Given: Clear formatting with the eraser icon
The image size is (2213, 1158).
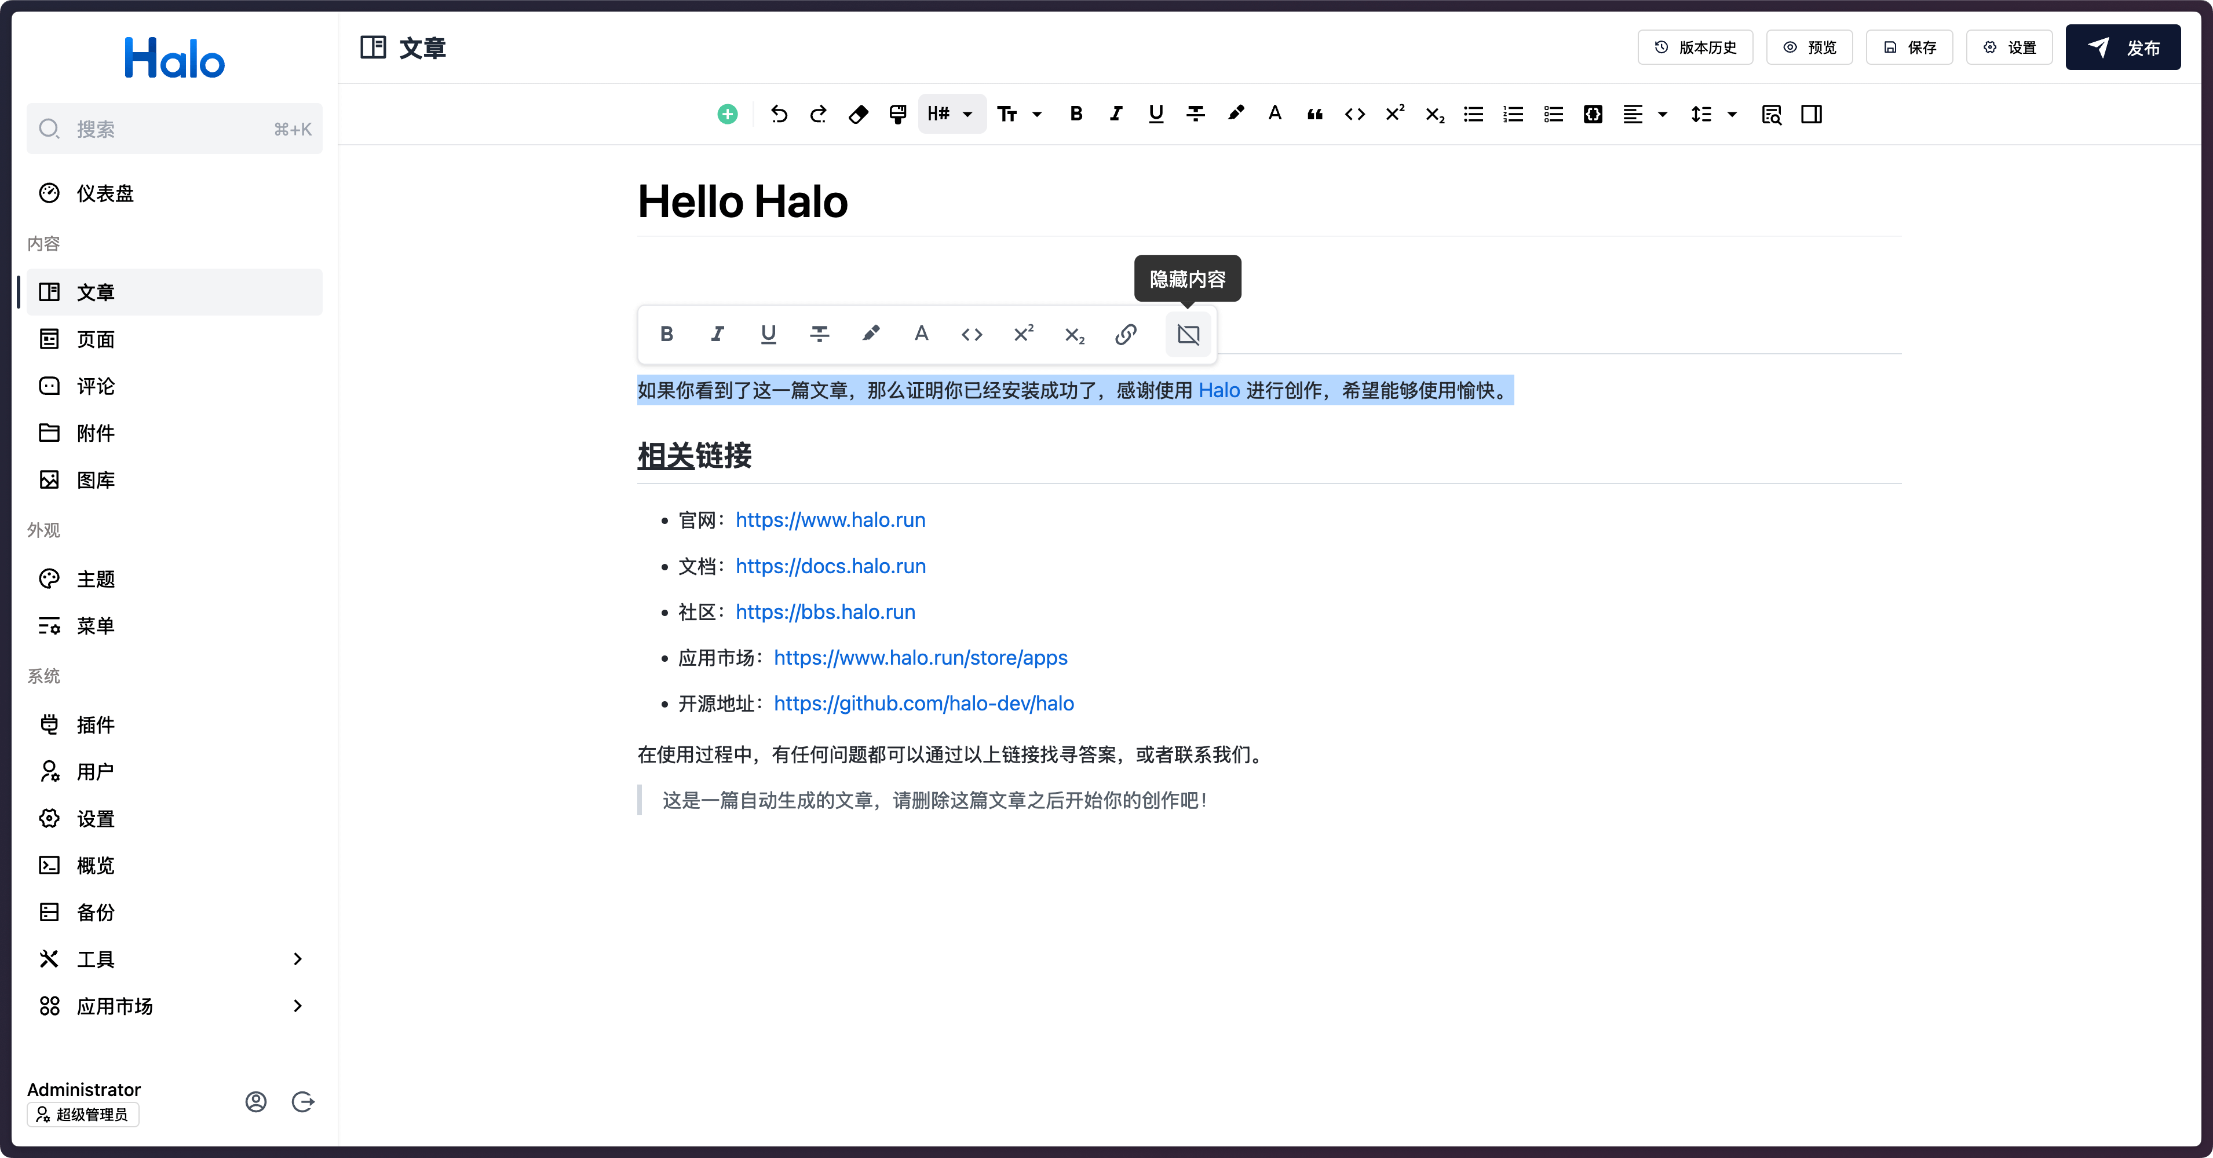Looking at the screenshot, I should [x=858, y=114].
